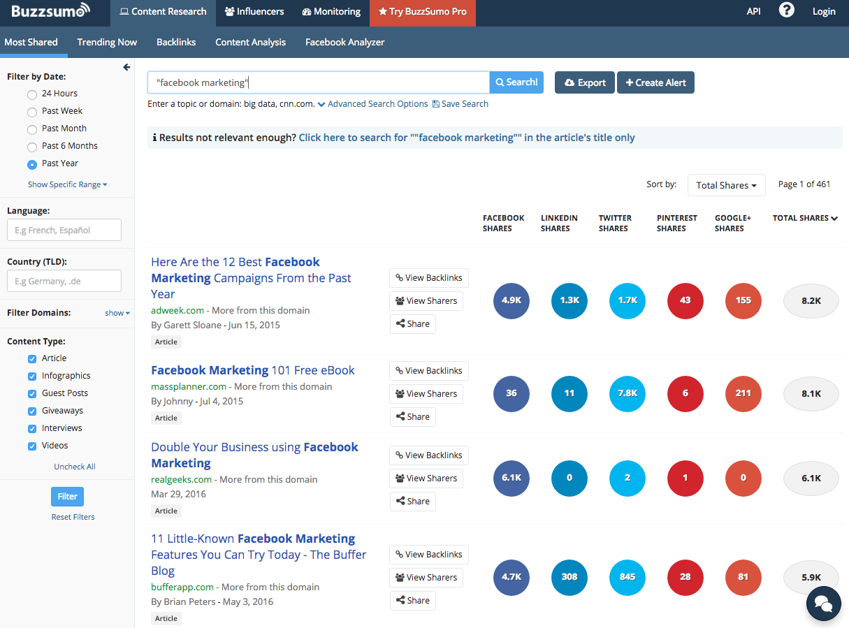
Task: Select the Past Week date filter
Action: pos(32,112)
